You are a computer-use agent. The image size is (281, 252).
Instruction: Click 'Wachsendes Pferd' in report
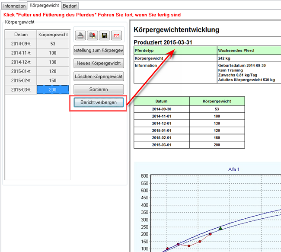(236, 51)
